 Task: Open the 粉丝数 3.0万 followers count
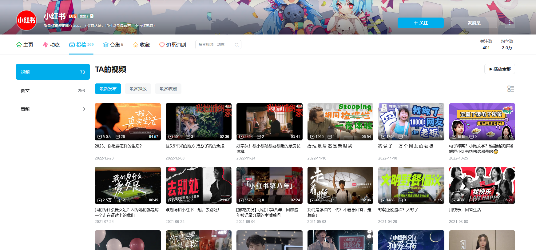coord(507,45)
